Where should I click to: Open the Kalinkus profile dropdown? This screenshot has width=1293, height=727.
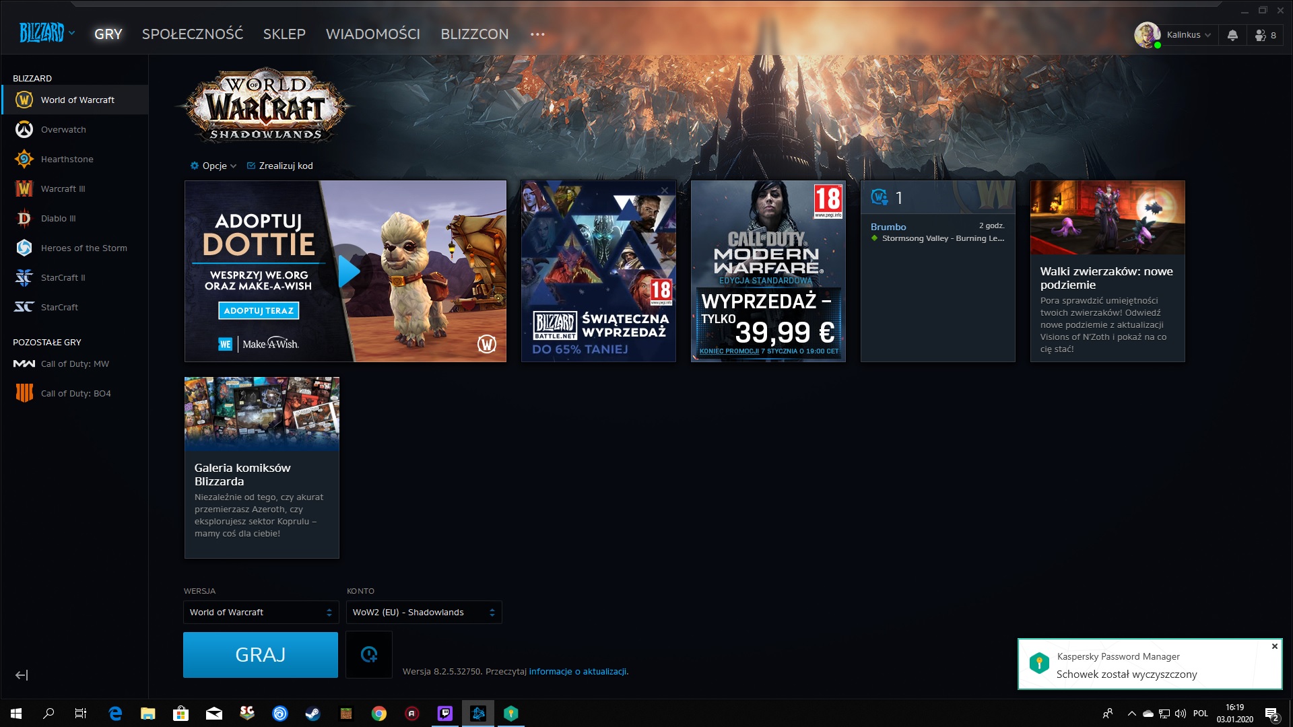[1188, 35]
